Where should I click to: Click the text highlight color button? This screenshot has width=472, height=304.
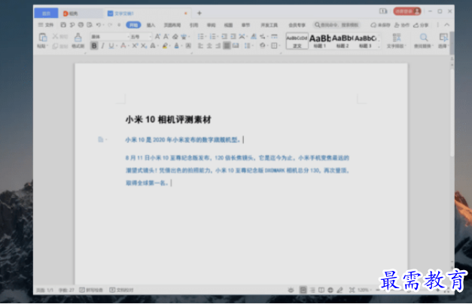pyautogui.click(x=165, y=46)
